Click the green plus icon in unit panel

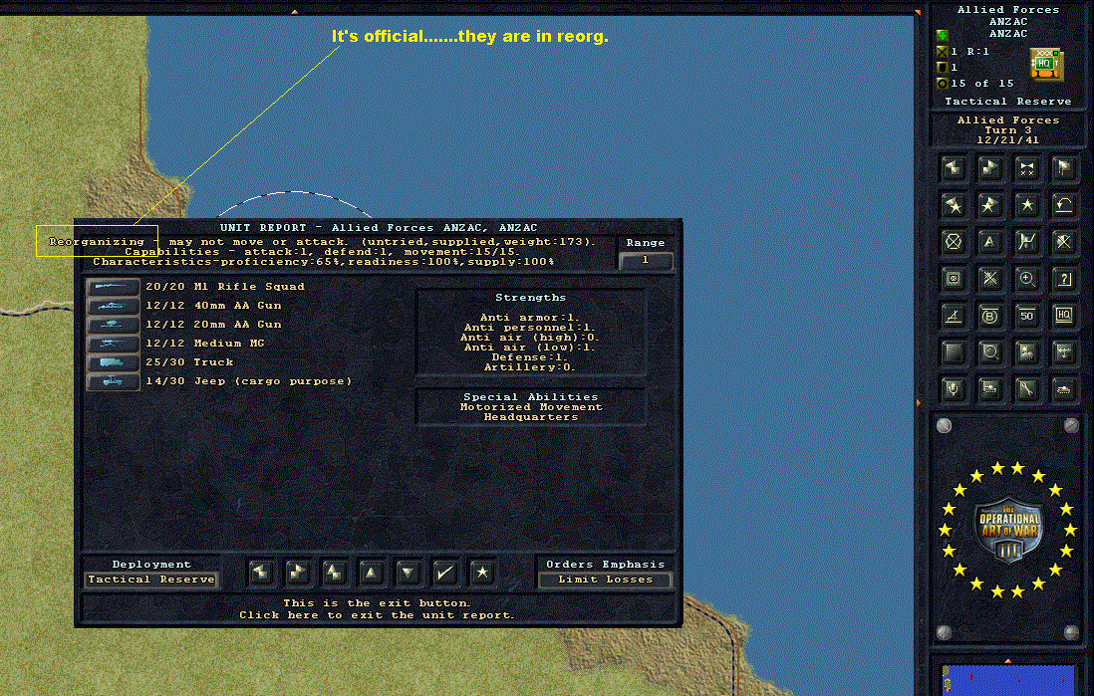[x=942, y=36]
